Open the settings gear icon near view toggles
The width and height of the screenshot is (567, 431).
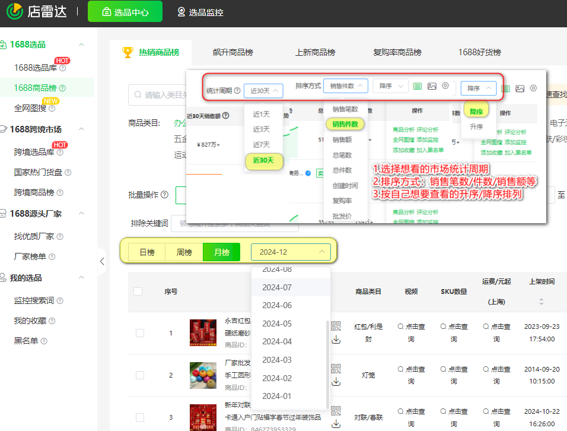445,86
